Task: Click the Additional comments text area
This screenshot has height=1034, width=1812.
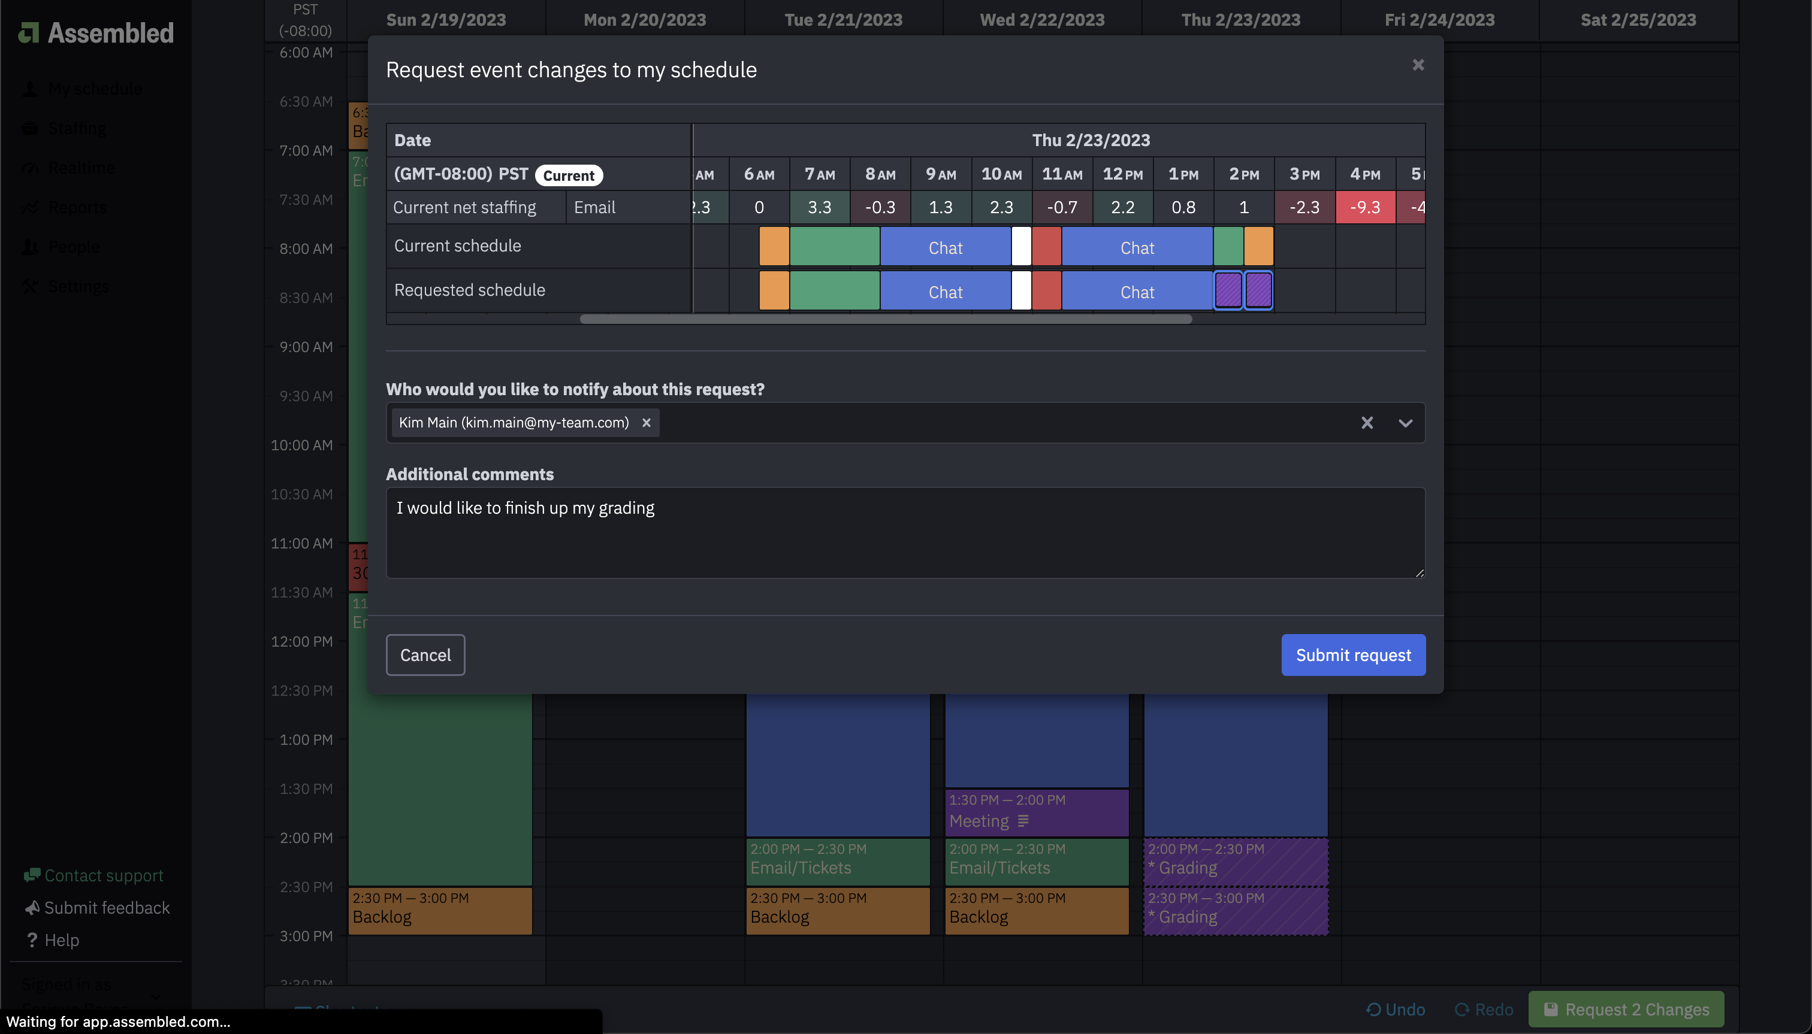Action: coord(905,533)
